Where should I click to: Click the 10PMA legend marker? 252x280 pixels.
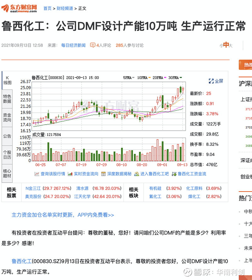pos(150,77)
